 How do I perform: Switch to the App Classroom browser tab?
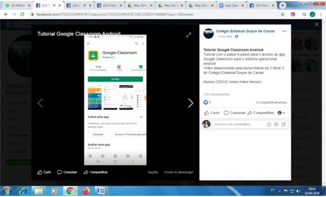pyautogui.click(x=230, y=6)
